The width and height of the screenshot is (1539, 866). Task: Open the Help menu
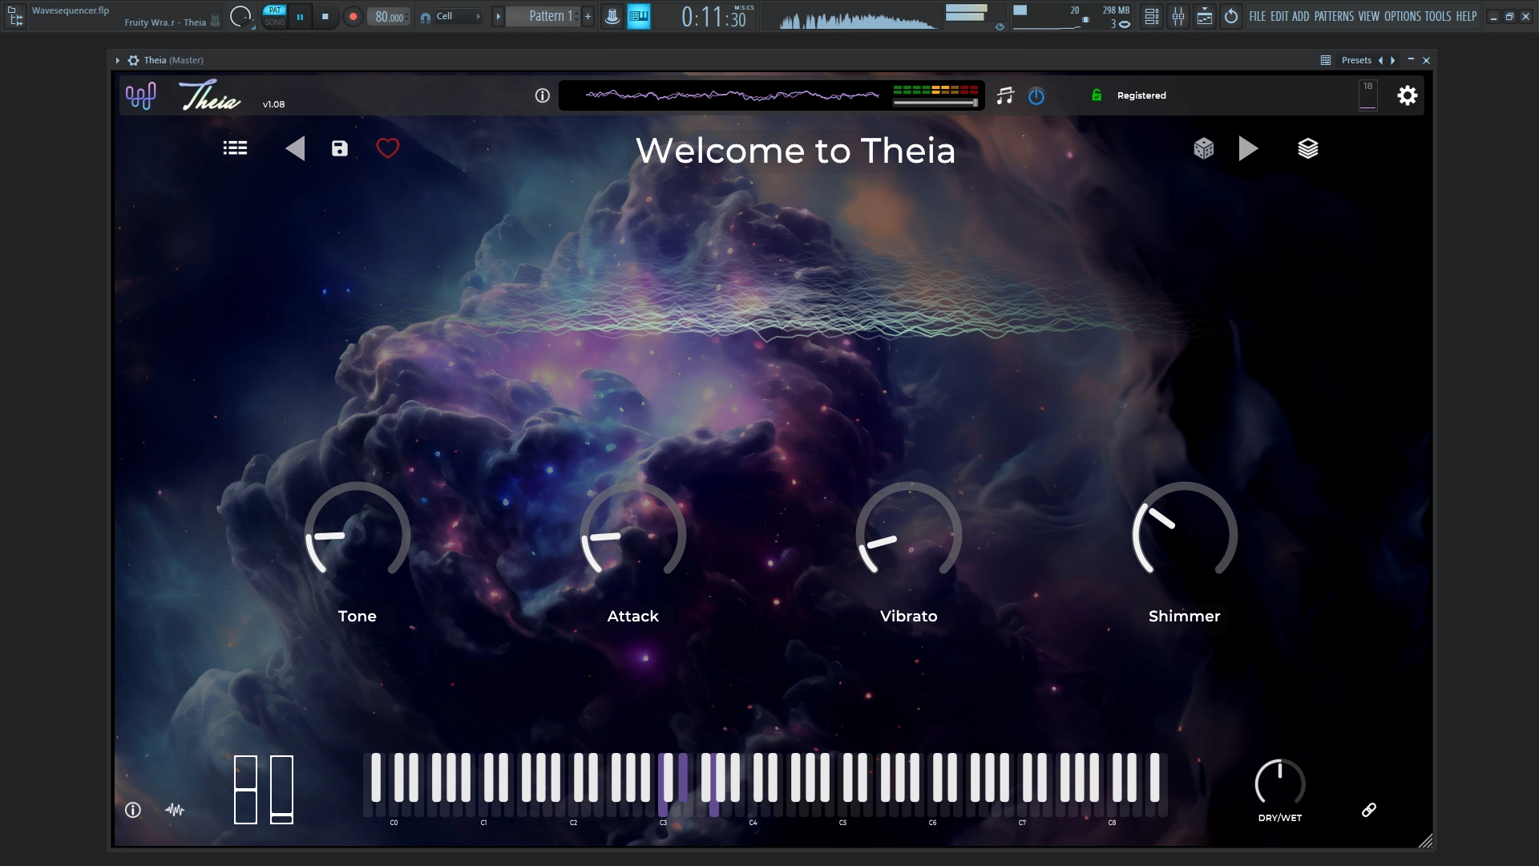click(x=1466, y=16)
